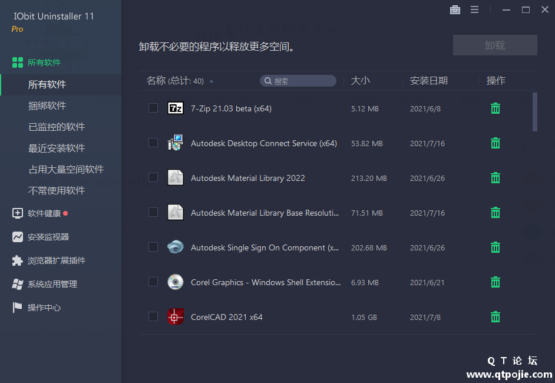Click the 浏览器扩展插件 puzzle icon
Screen dimensions: 555x383
click(17, 260)
